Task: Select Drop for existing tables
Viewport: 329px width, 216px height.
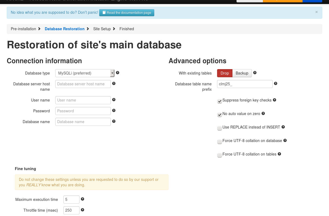Action: coord(225,73)
